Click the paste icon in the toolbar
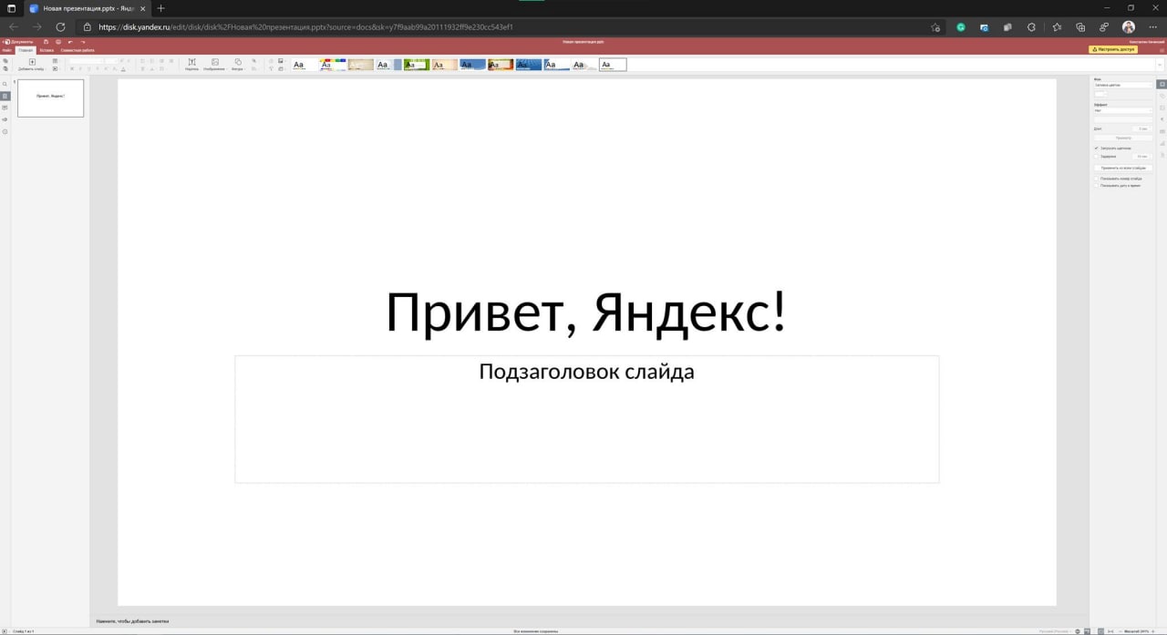This screenshot has height=635, width=1167. (5, 68)
